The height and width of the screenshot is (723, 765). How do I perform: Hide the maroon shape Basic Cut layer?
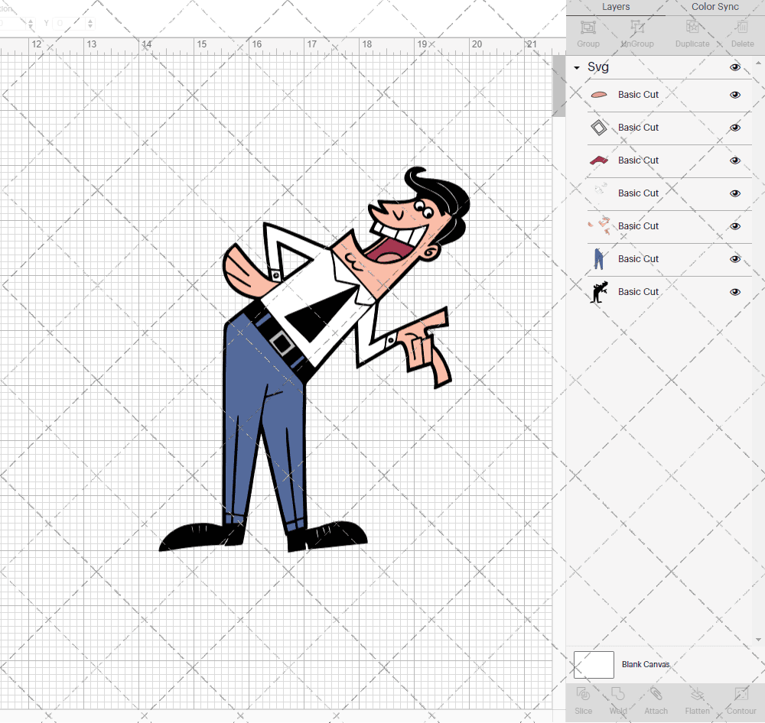734,160
